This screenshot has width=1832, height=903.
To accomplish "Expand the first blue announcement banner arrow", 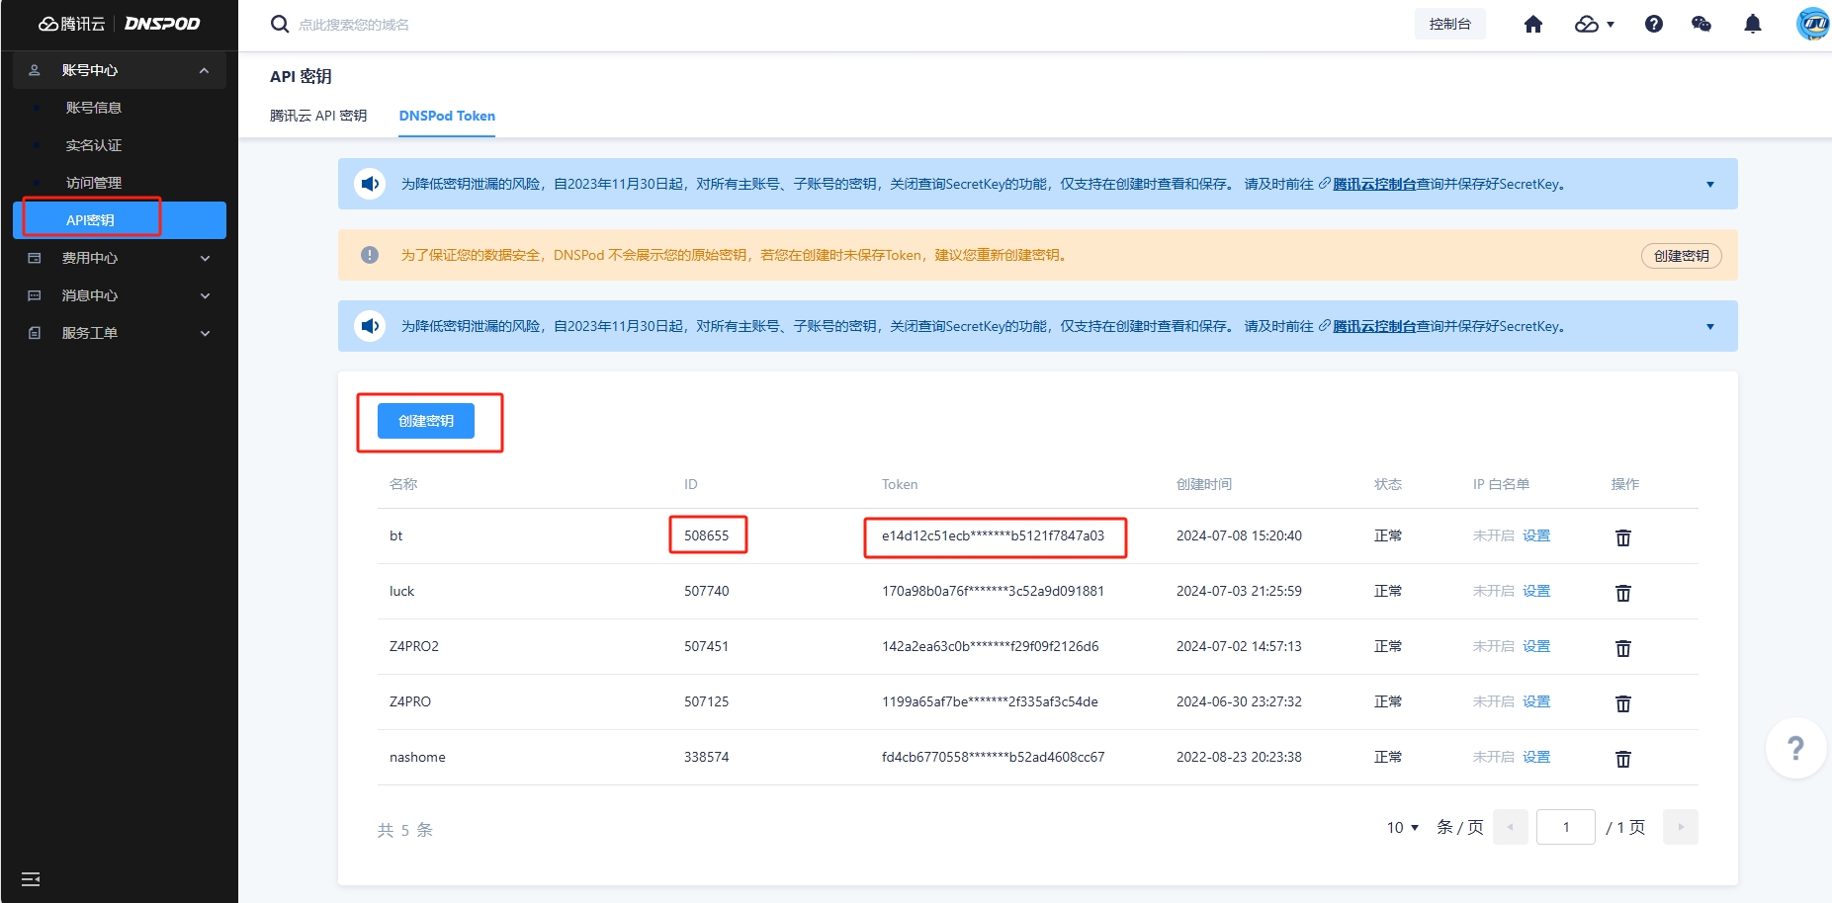I will 1709,185.
